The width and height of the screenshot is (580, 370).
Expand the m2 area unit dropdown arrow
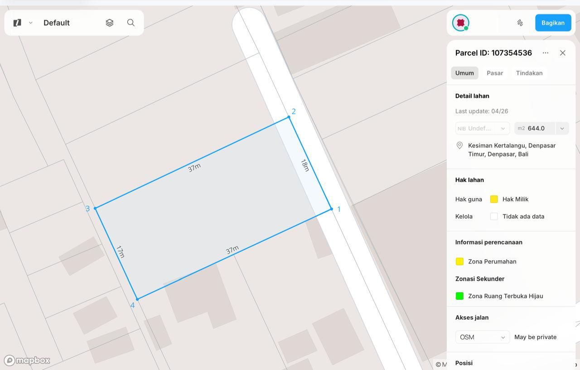562,128
